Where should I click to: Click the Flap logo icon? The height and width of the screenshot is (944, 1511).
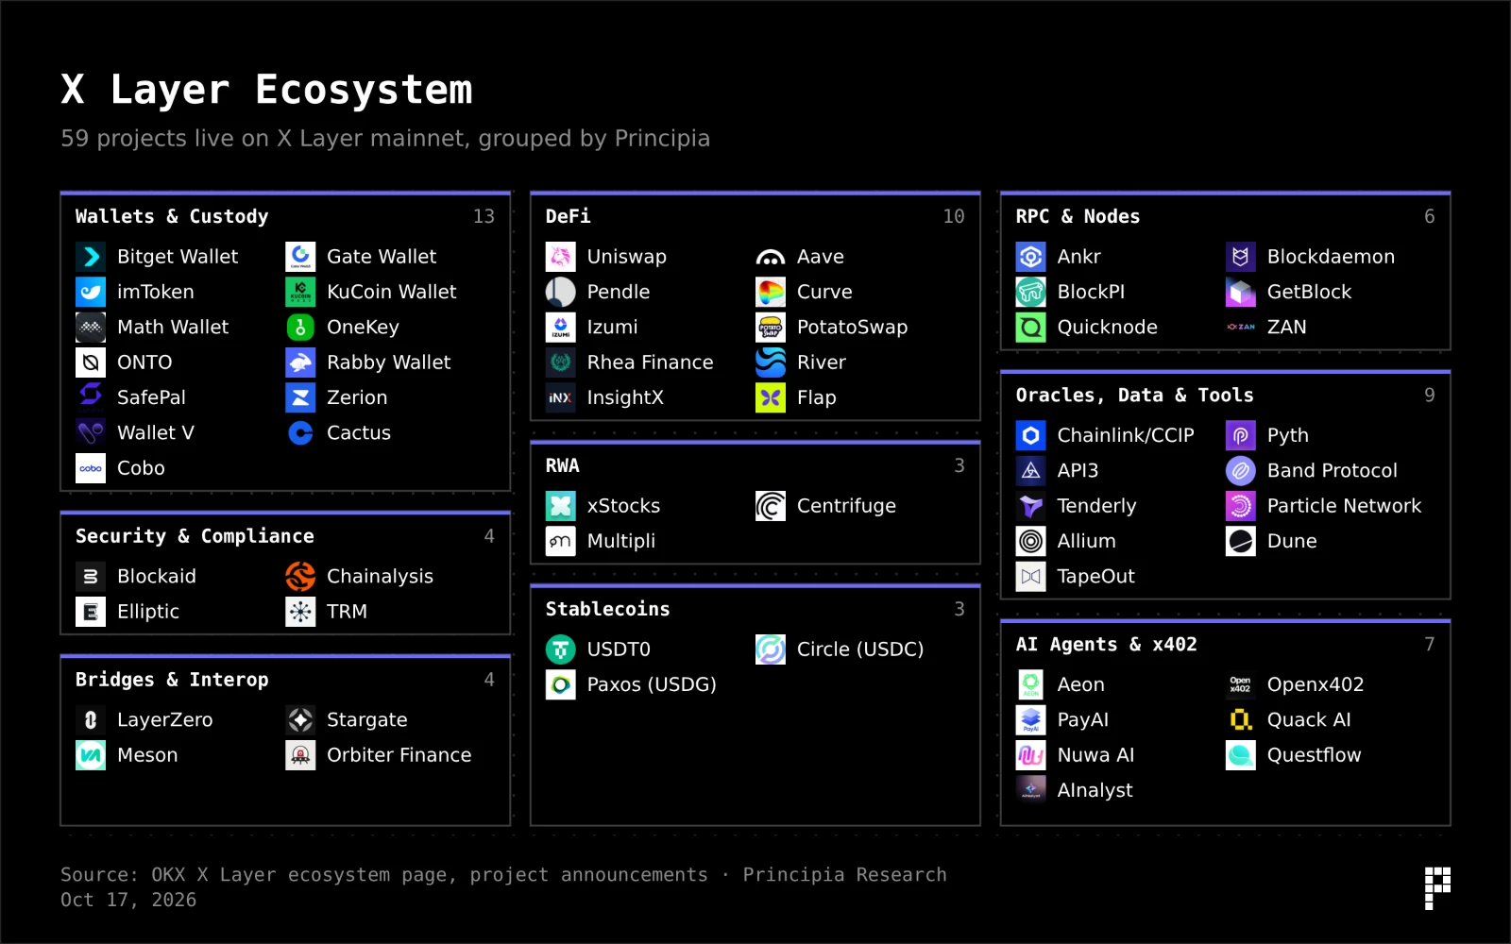click(x=771, y=397)
